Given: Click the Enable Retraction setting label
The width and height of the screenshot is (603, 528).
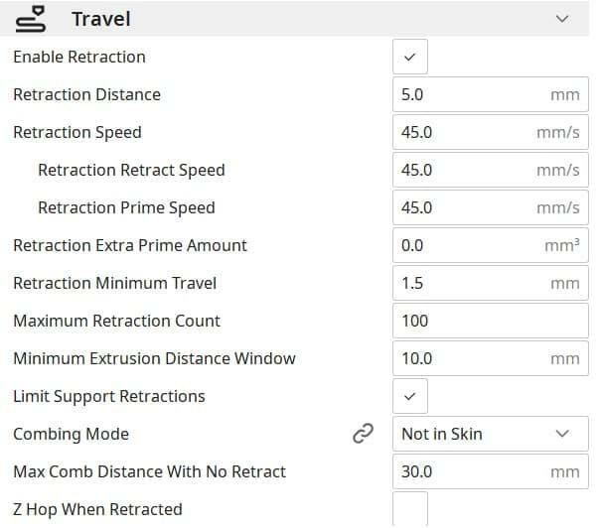Looking at the screenshot, I should 79,57.
